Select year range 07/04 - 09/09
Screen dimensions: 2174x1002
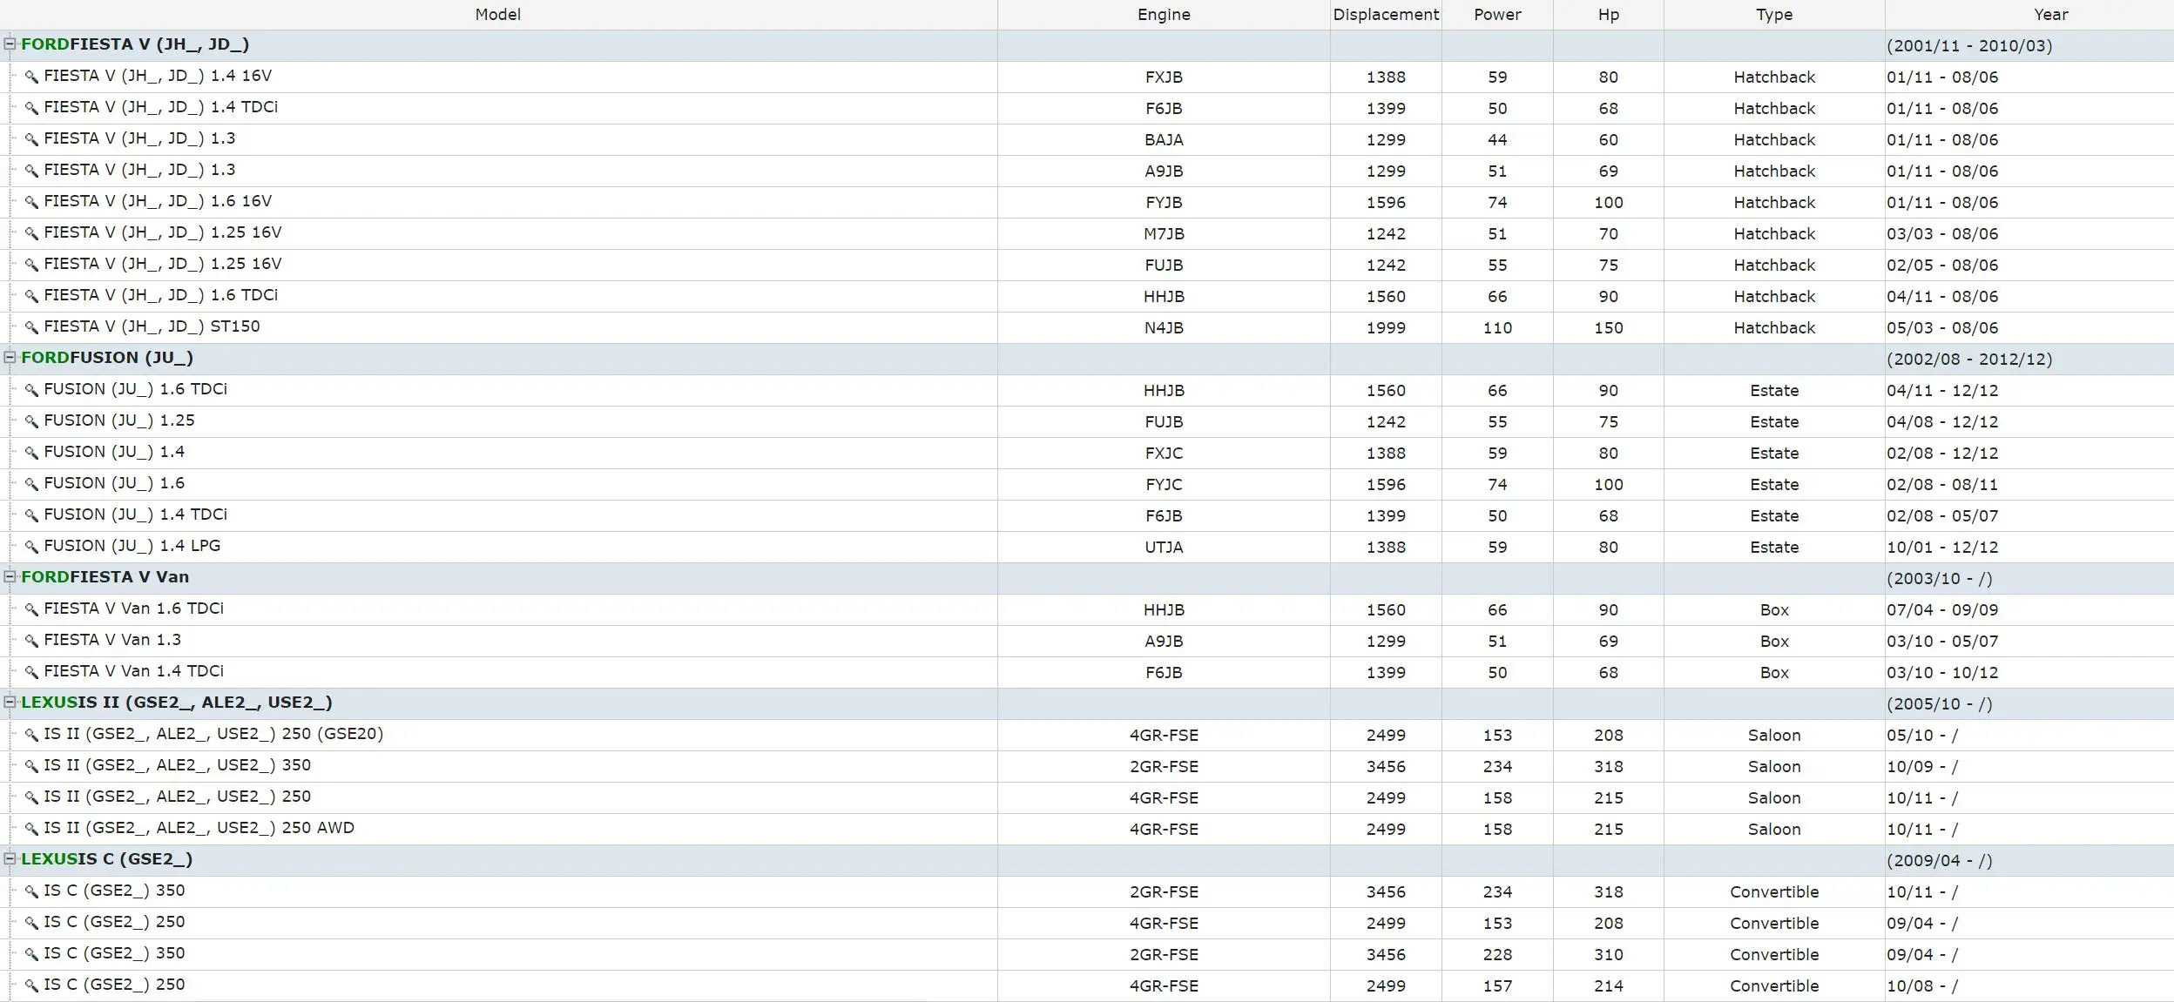(1942, 610)
